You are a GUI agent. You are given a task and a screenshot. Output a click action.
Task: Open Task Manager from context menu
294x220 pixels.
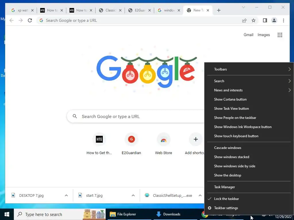pyautogui.click(x=249, y=187)
